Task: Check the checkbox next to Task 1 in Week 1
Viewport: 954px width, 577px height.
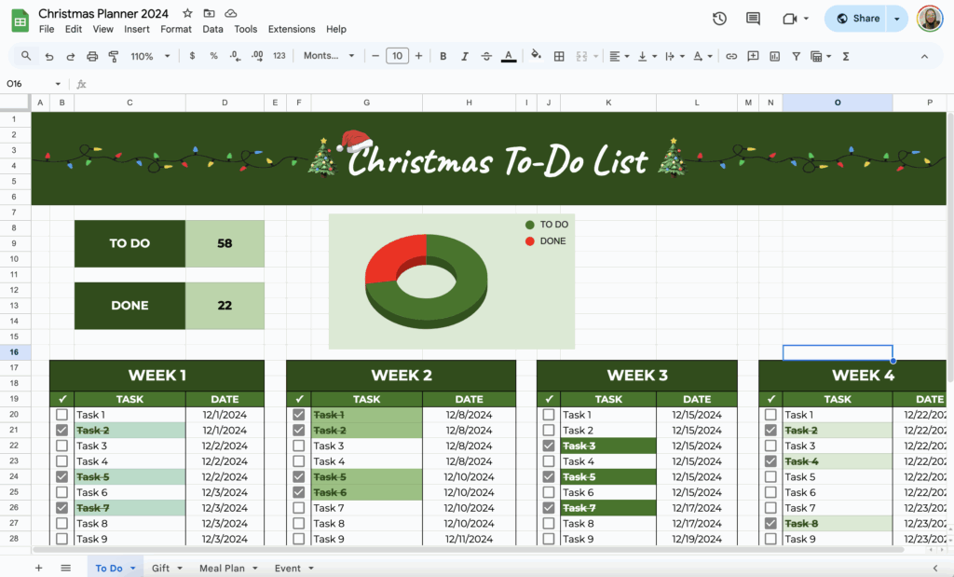Action: pyautogui.click(x=61, y=414)
